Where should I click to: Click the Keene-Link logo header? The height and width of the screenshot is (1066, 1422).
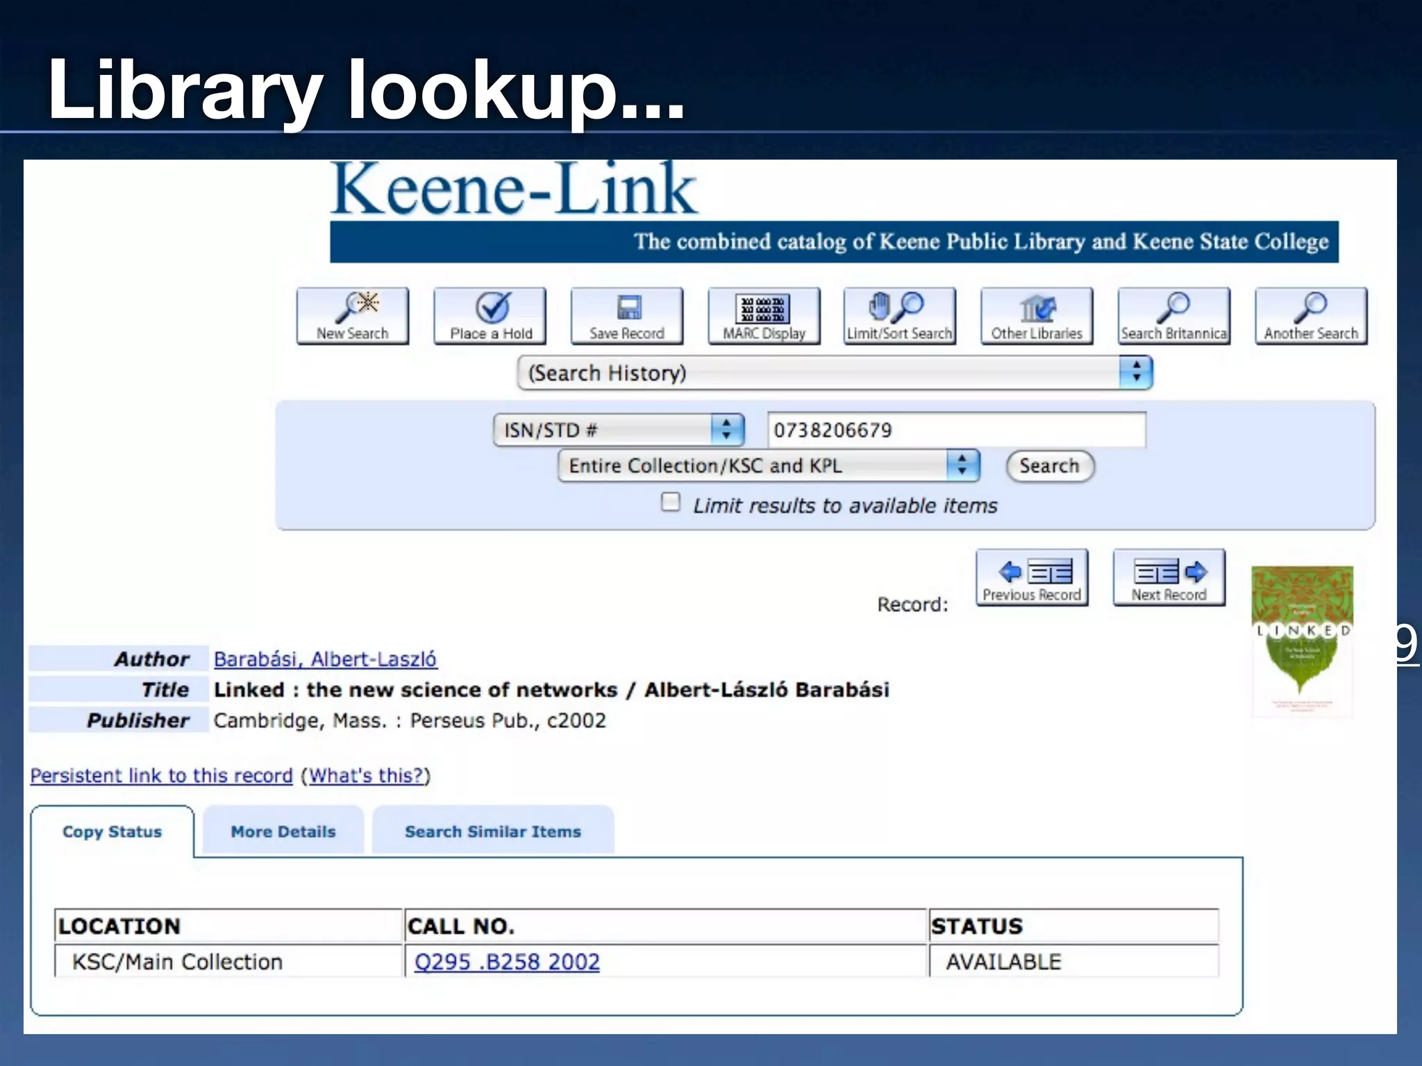pos(514,189)
